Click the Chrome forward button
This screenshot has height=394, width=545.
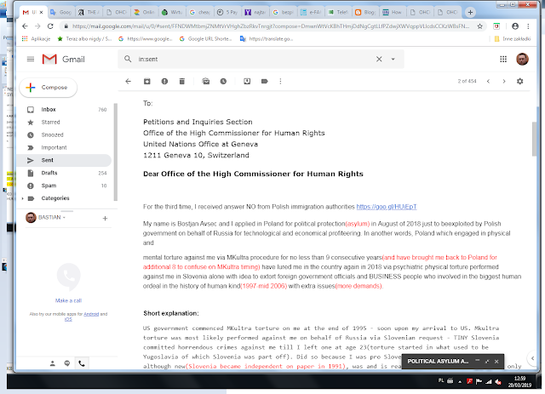37,26
